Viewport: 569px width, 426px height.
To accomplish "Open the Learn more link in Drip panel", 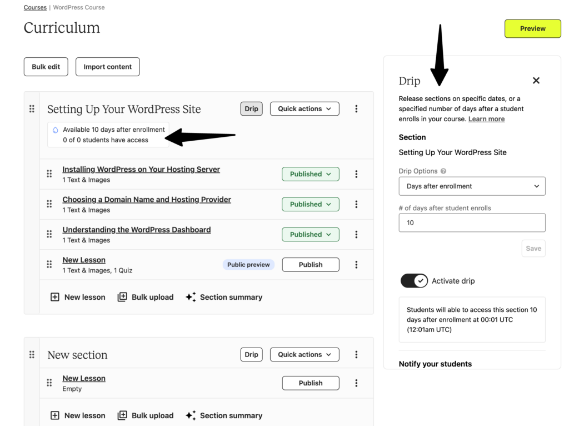I will tap(487, 119).
